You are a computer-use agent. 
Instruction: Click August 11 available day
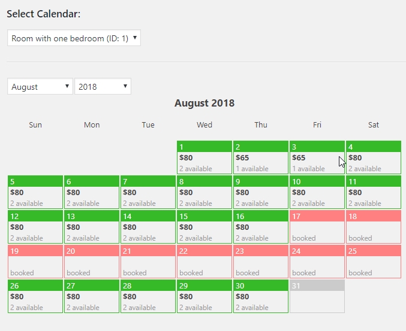374,192
